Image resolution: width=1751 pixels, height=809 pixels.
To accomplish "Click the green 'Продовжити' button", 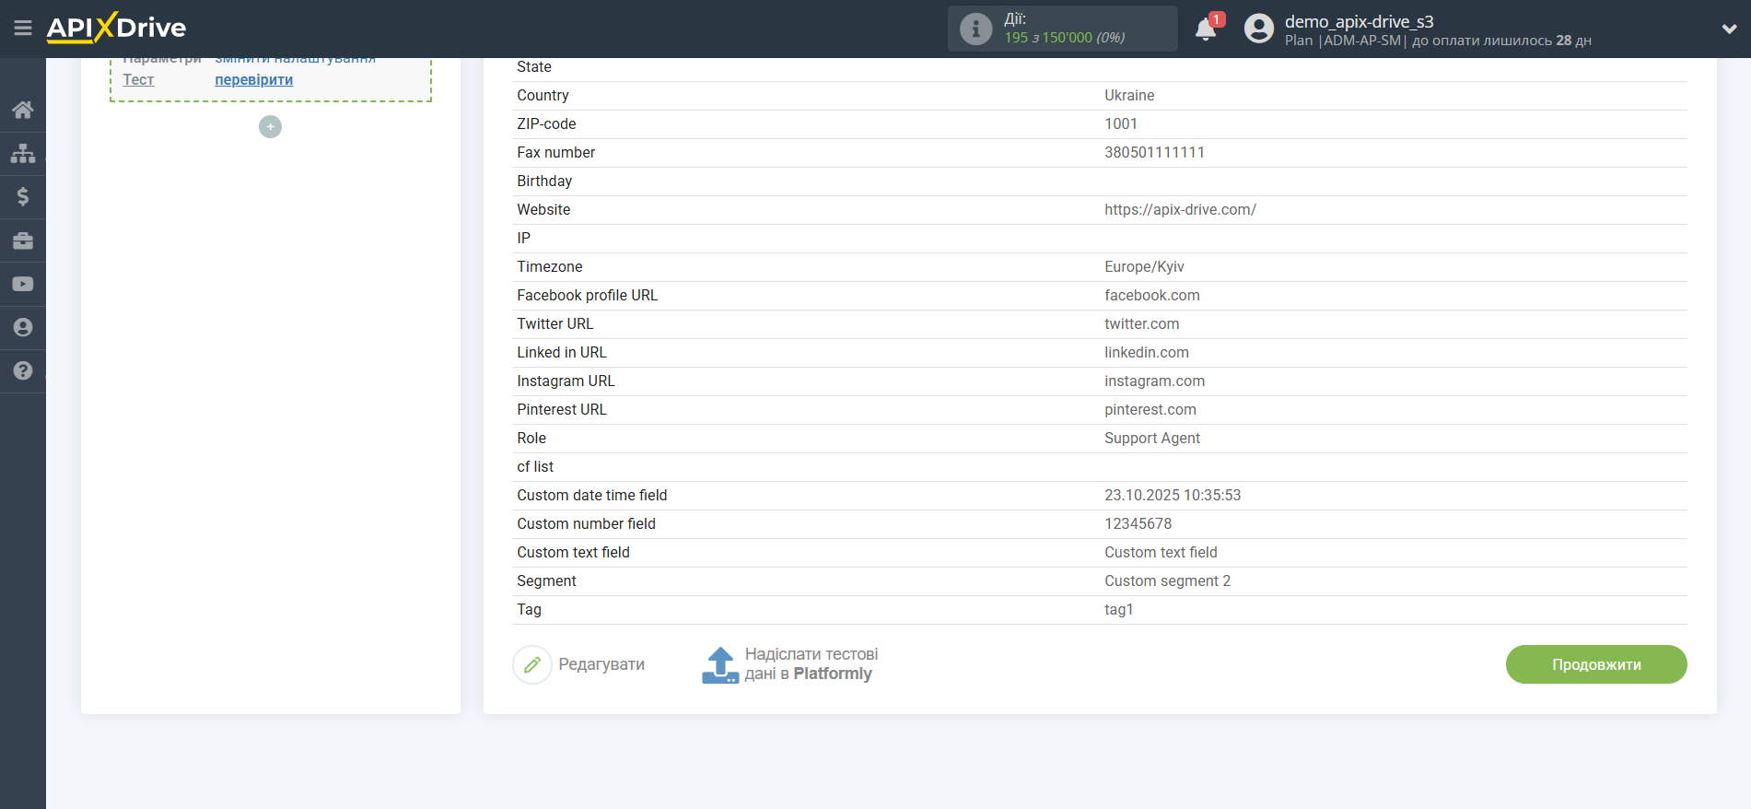I will (1595, 664).
